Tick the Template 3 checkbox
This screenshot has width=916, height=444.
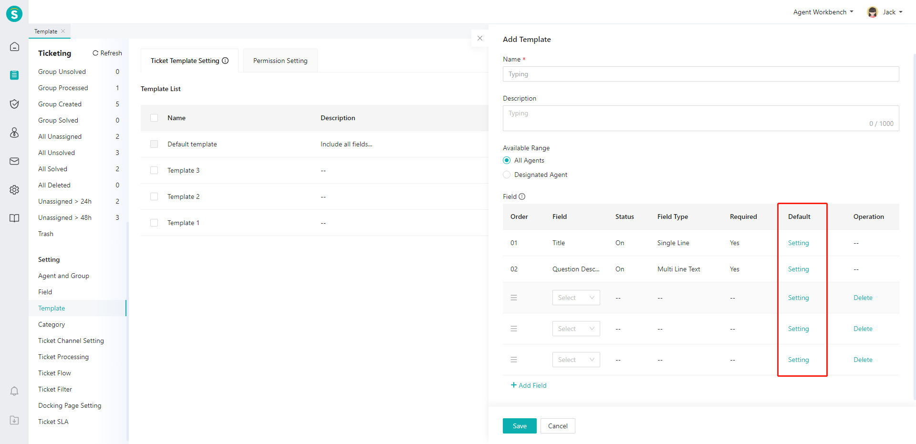(154, 170)
